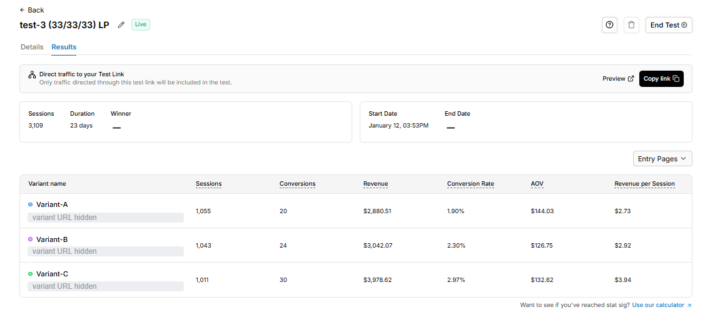Click Variant-A conversions value 20
The image size is (710, 322).
point(283,211)
